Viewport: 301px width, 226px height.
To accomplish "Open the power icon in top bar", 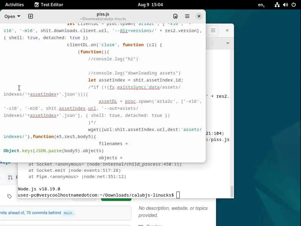I will [x=294, y=5].
